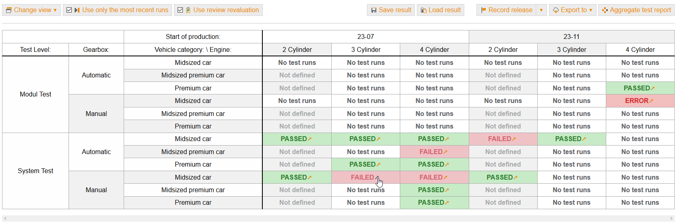Open PASSED arrow for Premium car 23-11 4 Cylinder

point(652,88)
